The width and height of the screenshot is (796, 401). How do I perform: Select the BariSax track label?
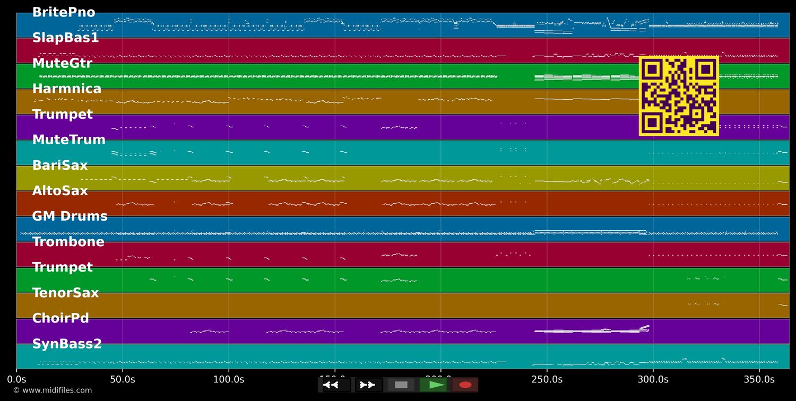coord(60,165)
